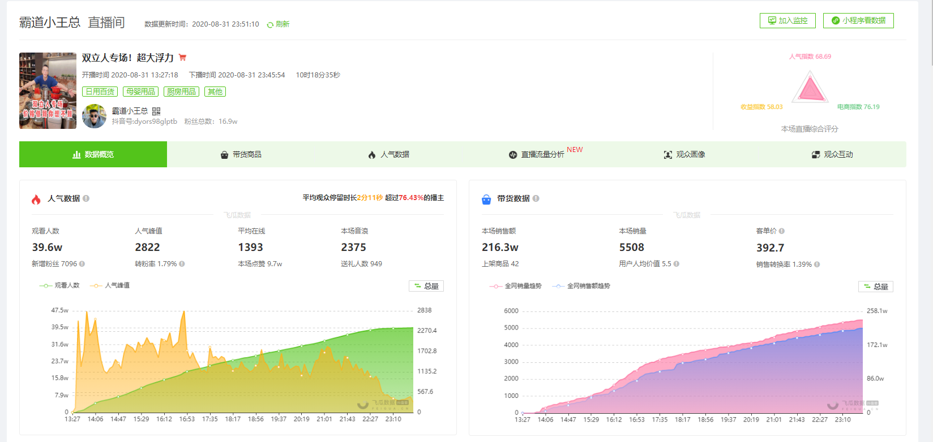
Task: Toggle 人气峰值 series in chart legend
Action: tap(110, 285)
